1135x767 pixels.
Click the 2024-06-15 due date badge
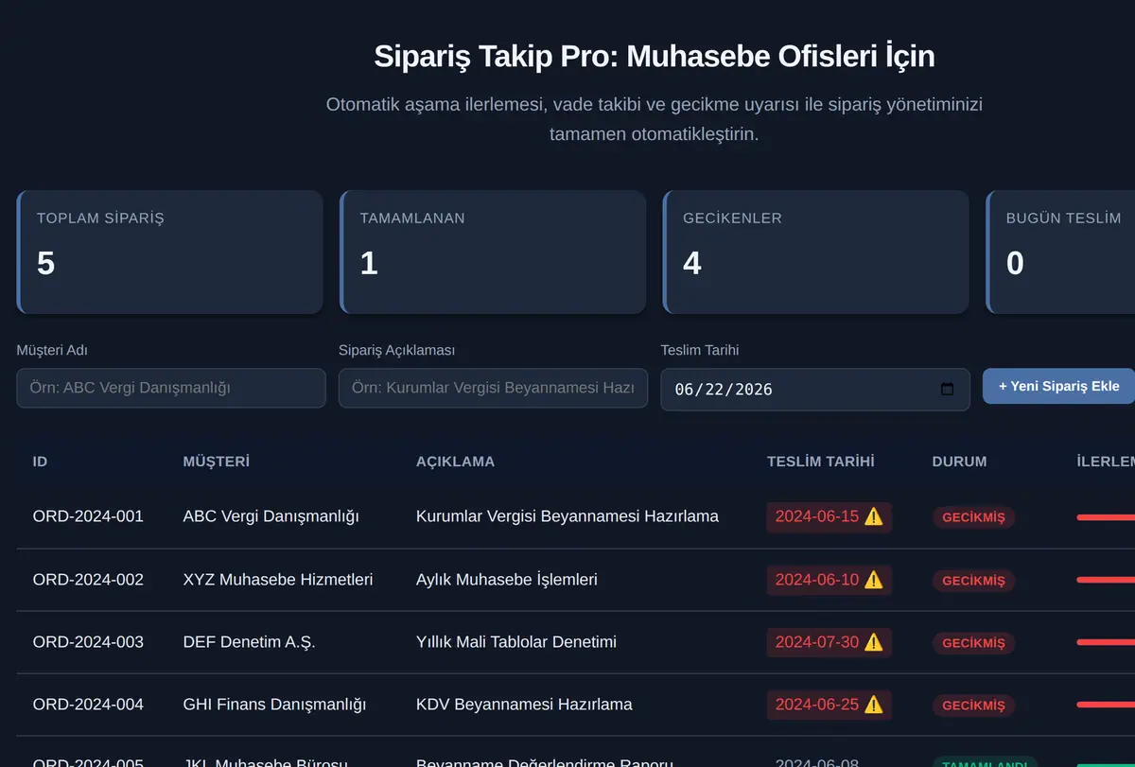[x=829, y=516]
